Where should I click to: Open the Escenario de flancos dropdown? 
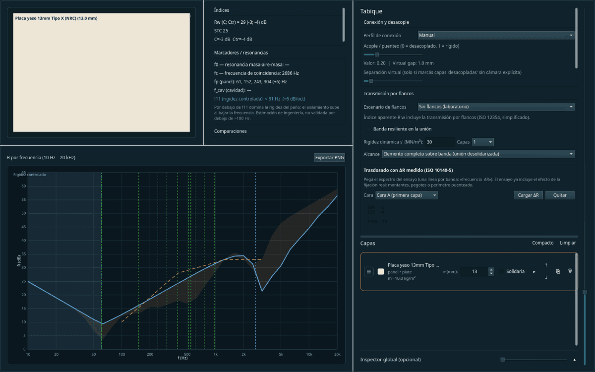(x=496, y=107)
